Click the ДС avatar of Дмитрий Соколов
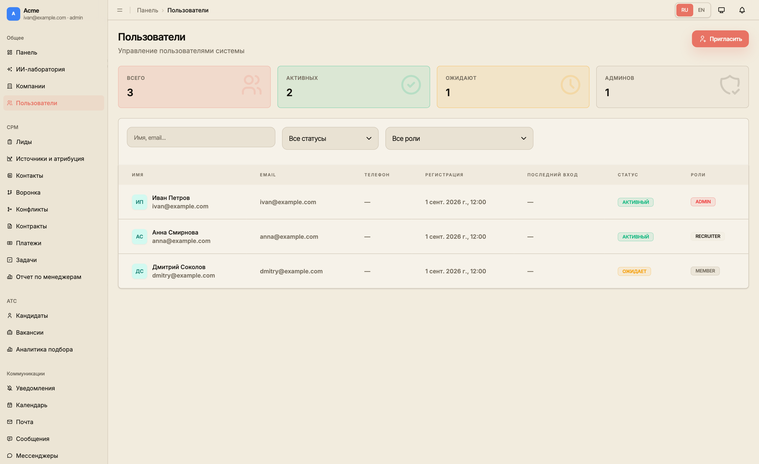The image size is (759, 464). tap(139, 271)
